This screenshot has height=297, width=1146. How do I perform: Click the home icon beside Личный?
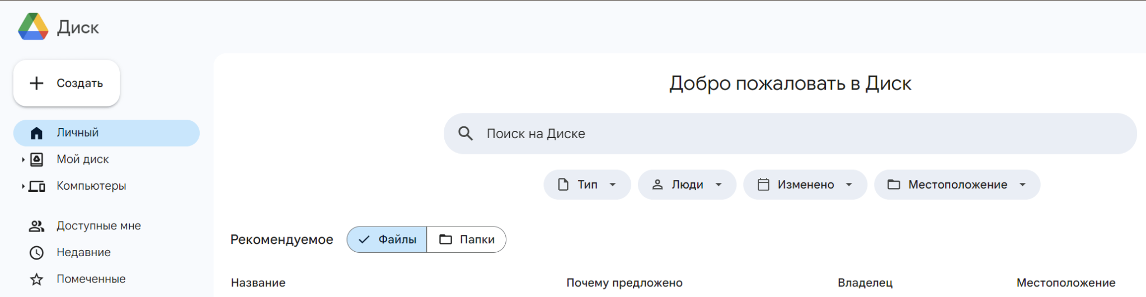point(36,133)
